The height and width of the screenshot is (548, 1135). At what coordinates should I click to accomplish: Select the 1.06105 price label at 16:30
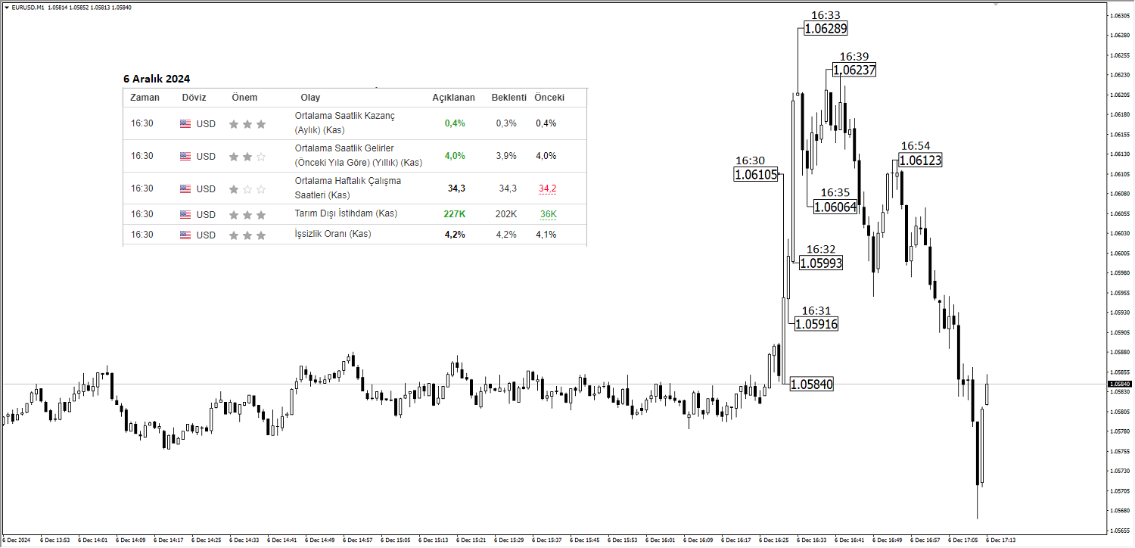pos(756,175)
